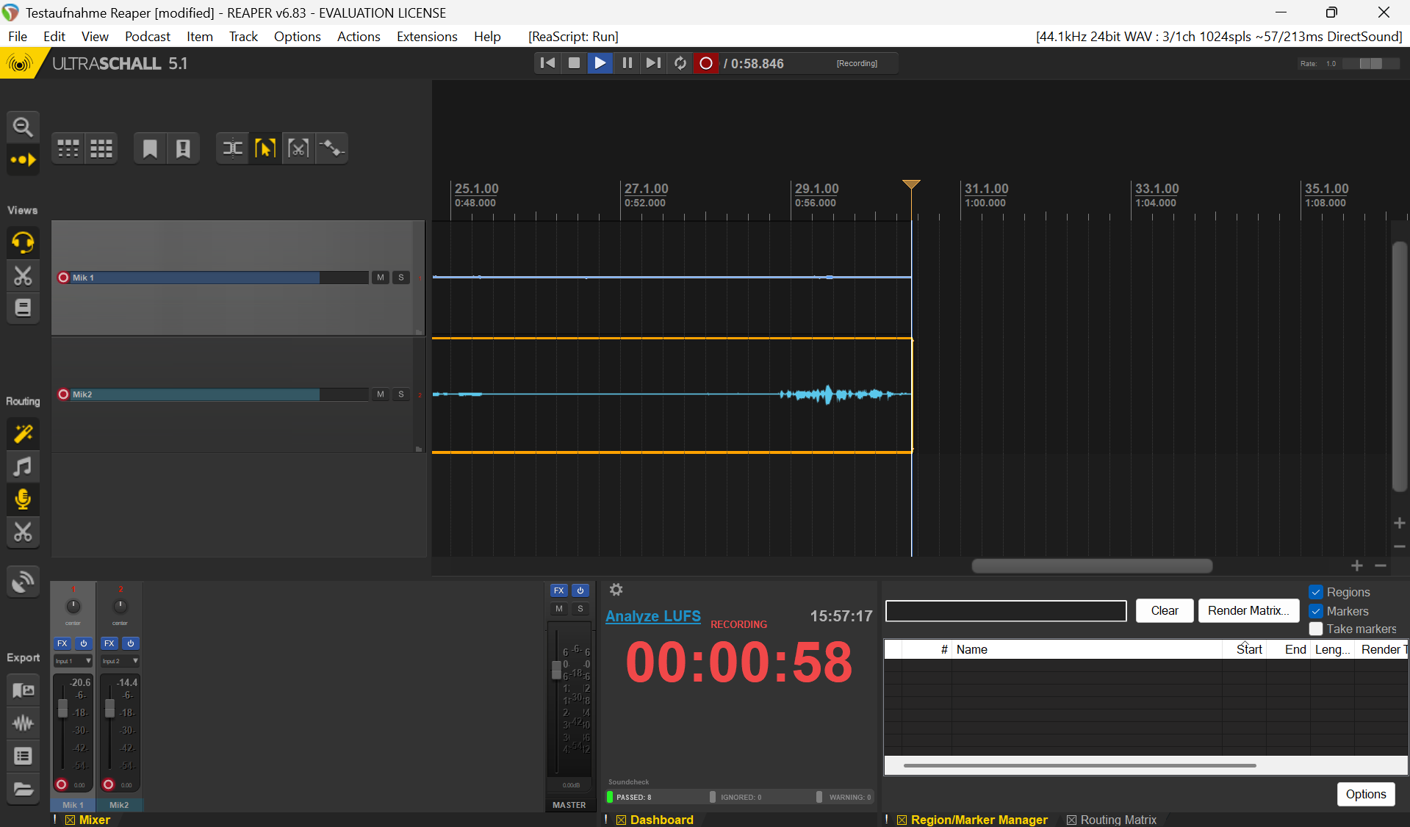
Task: Go to project start transport button
Action: point(547,63)
